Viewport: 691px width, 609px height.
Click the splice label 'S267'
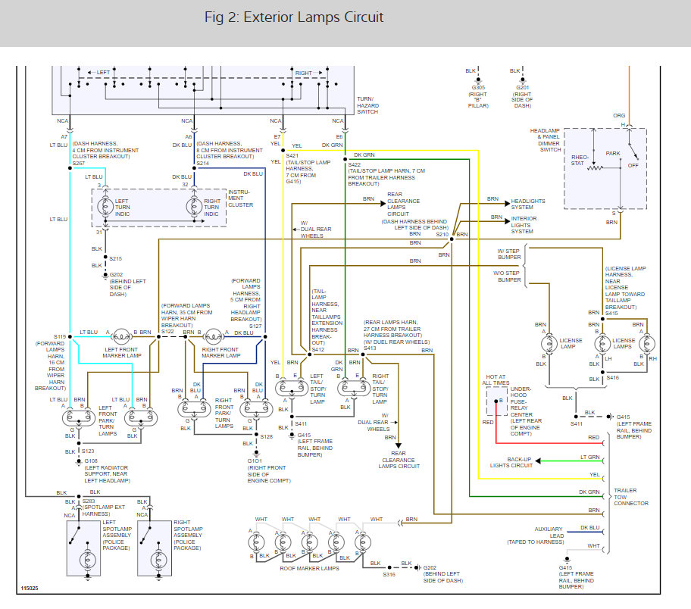(79, 163)
